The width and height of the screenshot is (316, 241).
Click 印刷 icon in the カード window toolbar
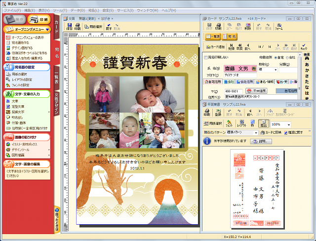click(218, 26)
